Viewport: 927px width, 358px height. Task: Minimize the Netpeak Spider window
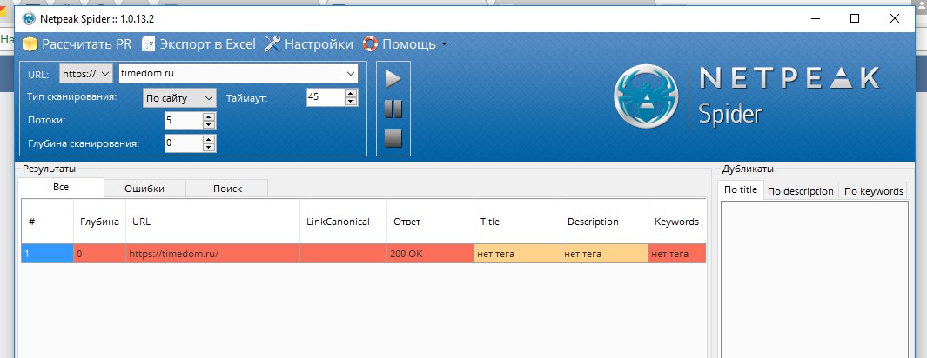point(816,18)
